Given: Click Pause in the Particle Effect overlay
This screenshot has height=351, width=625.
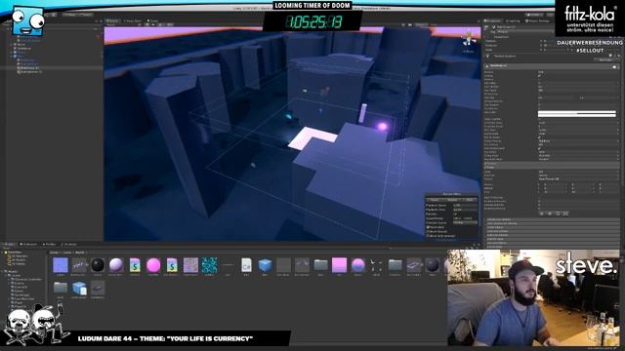Looking at the screenshot, I should (x=435, y=200).
